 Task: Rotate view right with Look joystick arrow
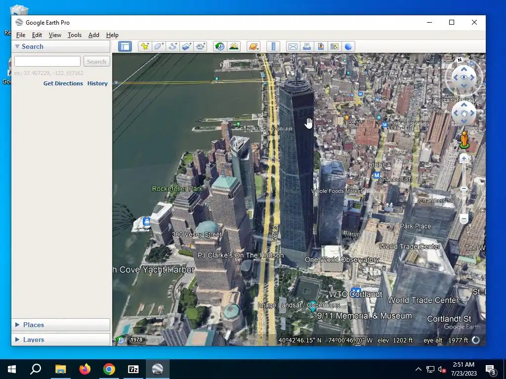pos(472,77)
